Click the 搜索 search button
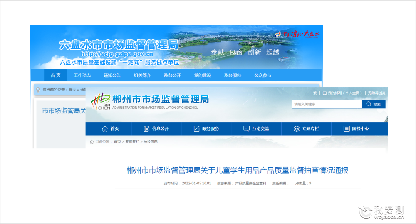The width and height of the screenshot is (416, 224). pyautogui.click(x=374, y=104)
